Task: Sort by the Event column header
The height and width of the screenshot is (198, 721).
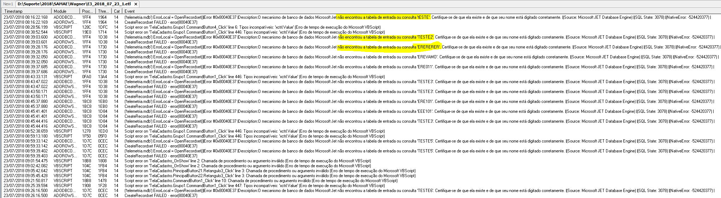Action: coord(421,11)
